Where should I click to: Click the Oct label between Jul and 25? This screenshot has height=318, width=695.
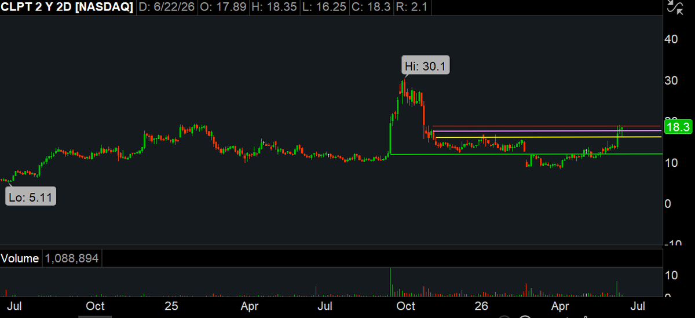96,305
